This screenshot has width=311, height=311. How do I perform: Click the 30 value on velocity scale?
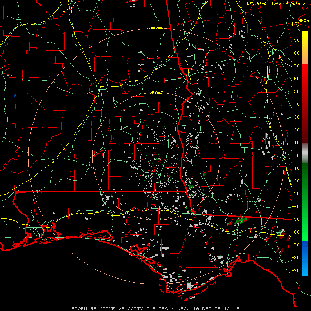297,117
